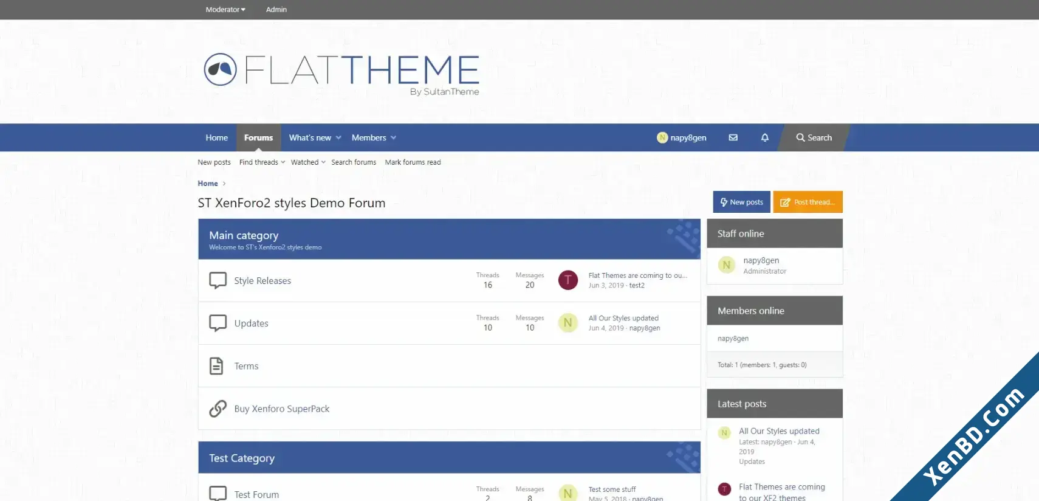Image resolution: width=1039 pixels, height=501 pixels.
Task: Click the Home breadcrumb link
Action: coord(208,183)
